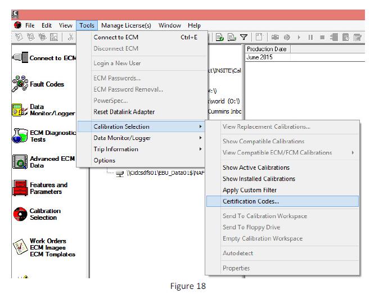Click the rightmost toolbar note icon
The width and height of the screenshot is (379, 294).
(x=358, y=37)
